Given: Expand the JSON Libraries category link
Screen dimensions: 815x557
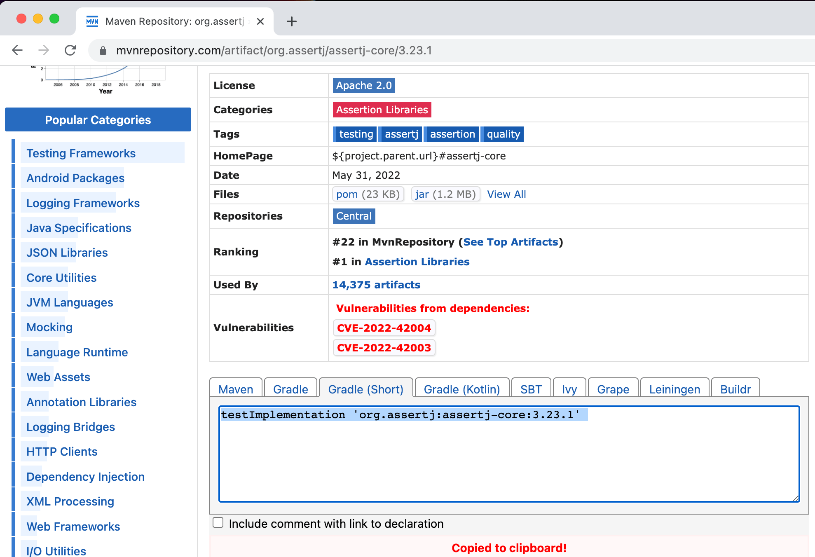Looking at the screenshot, I should 66,253.
